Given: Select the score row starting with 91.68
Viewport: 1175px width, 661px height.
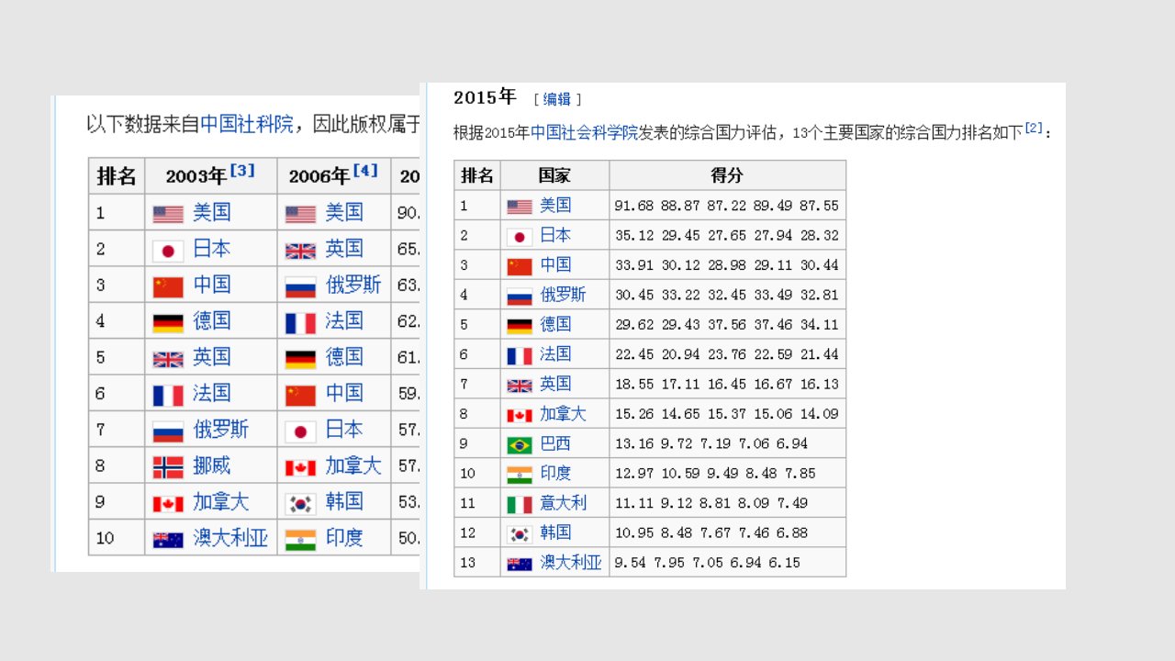Looking at the screenshot, I should (x=727, y=207).
